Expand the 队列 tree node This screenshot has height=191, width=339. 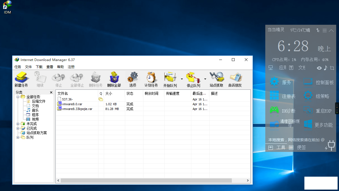pyautogui.click(x=18, y=137)
